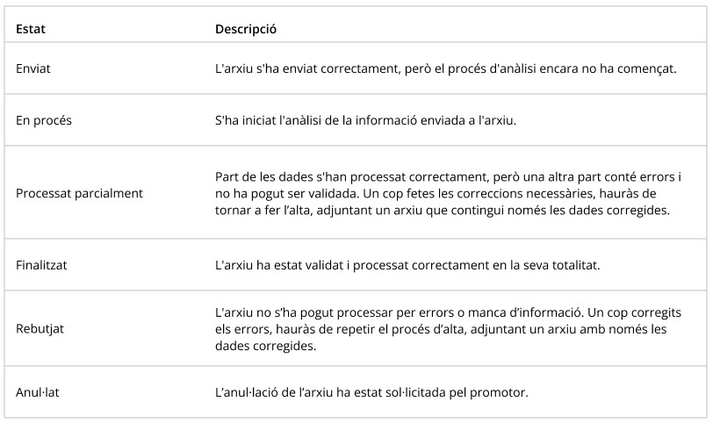Viewport: 713px width, 423px height.
Task: Click the description text for En procés
Action: tap(365, 121)
